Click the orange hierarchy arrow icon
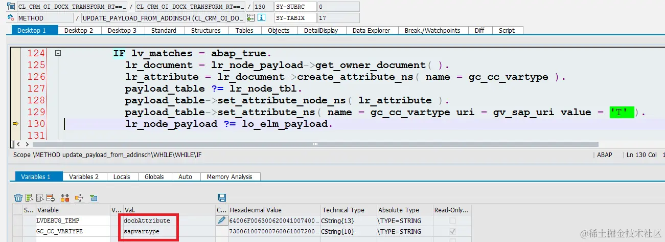Image resolution: width=665 pixels, height=242 pixels. coord(79,197)
